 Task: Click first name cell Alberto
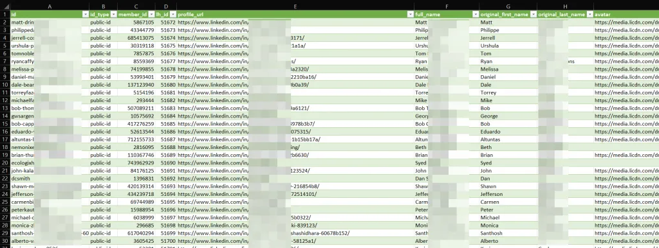pyautogui.click(x=508, y=241)
